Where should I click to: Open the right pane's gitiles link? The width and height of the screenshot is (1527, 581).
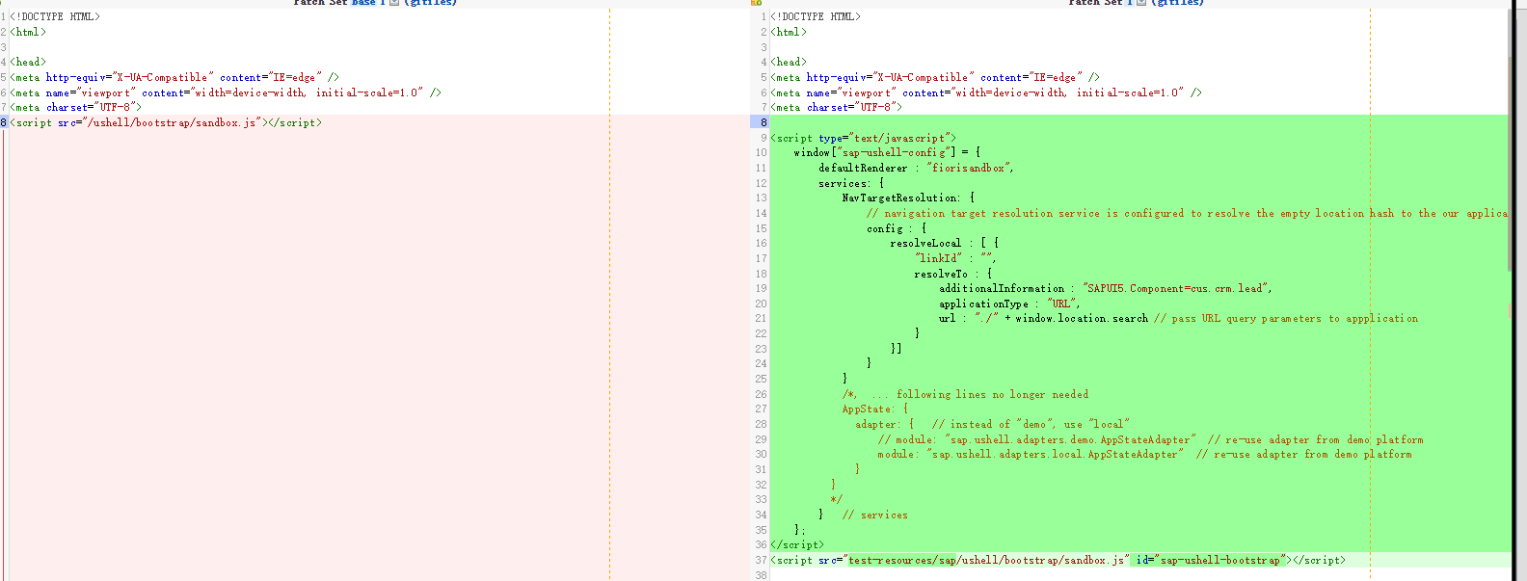click(x=1178, y=3)
